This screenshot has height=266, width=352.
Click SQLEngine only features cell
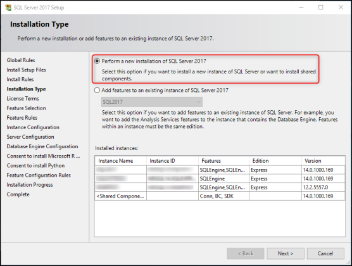(x=224, y=179)
